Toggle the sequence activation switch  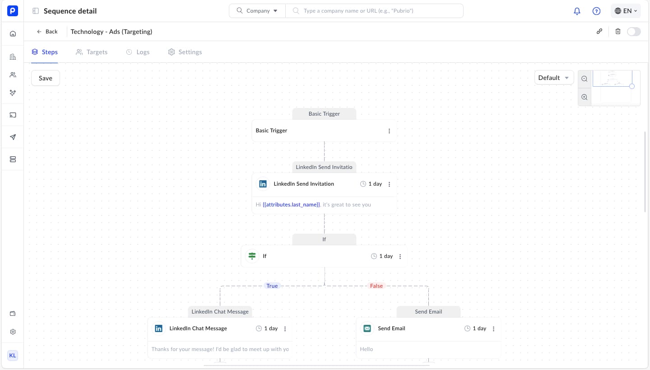pyautogui.click(x=633, y=32)
